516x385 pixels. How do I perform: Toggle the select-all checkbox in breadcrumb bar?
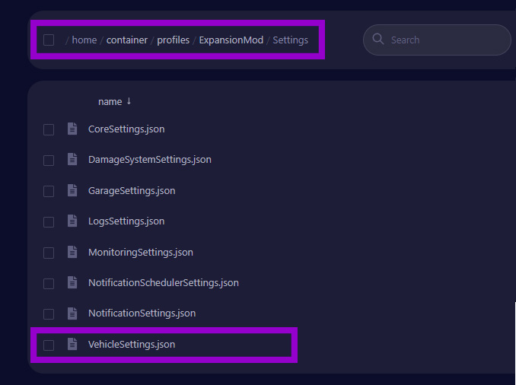pyautogui.click(x=49, y=40)
